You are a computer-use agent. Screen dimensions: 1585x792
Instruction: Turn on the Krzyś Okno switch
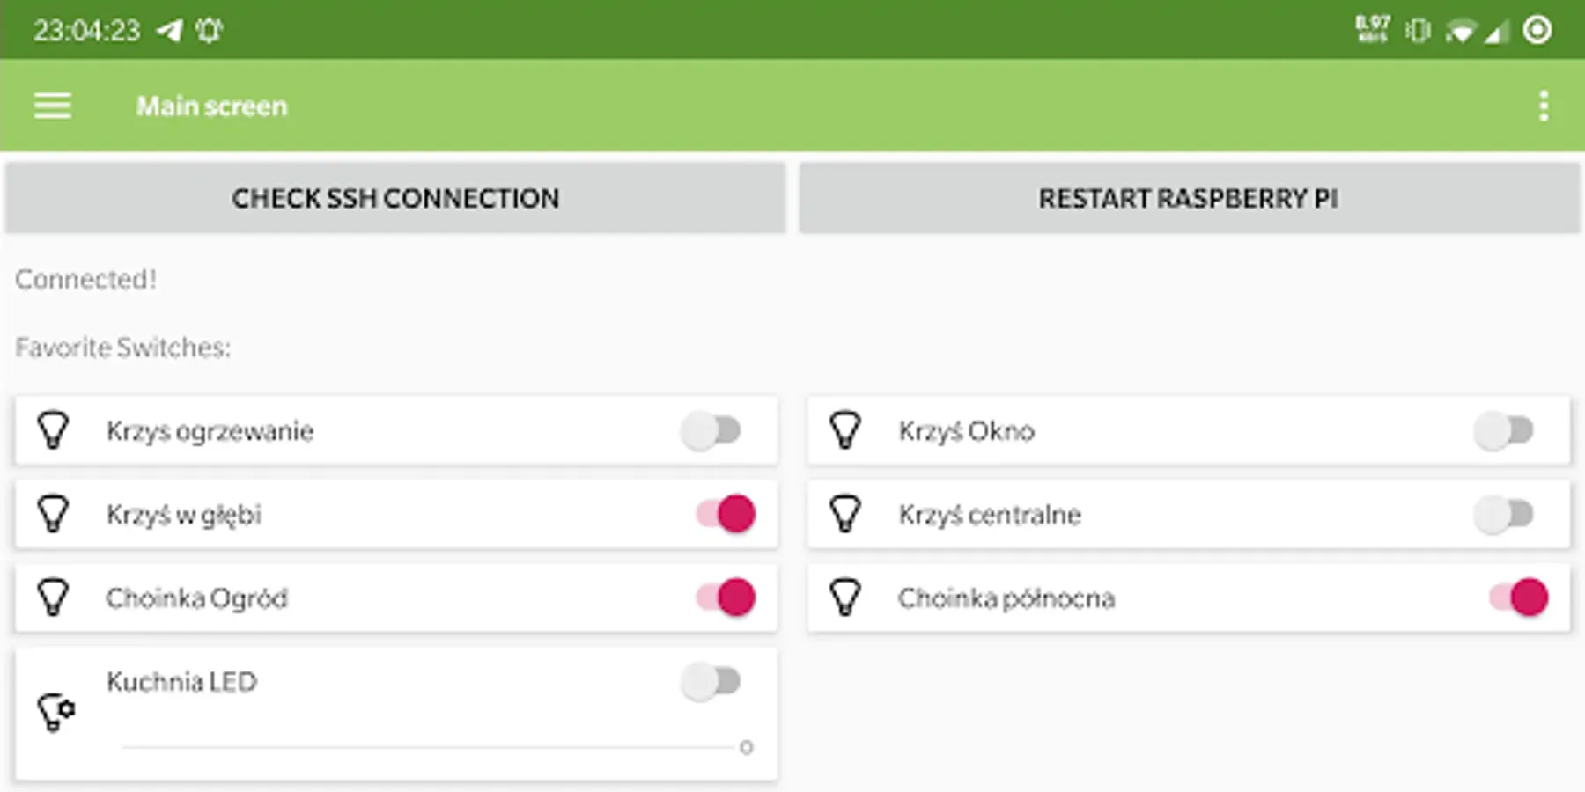point(1504,431)
